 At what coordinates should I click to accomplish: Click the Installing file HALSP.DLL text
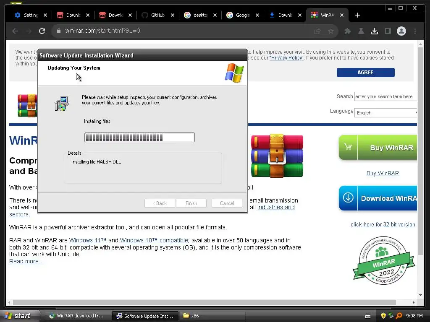[x=96, y=162]
